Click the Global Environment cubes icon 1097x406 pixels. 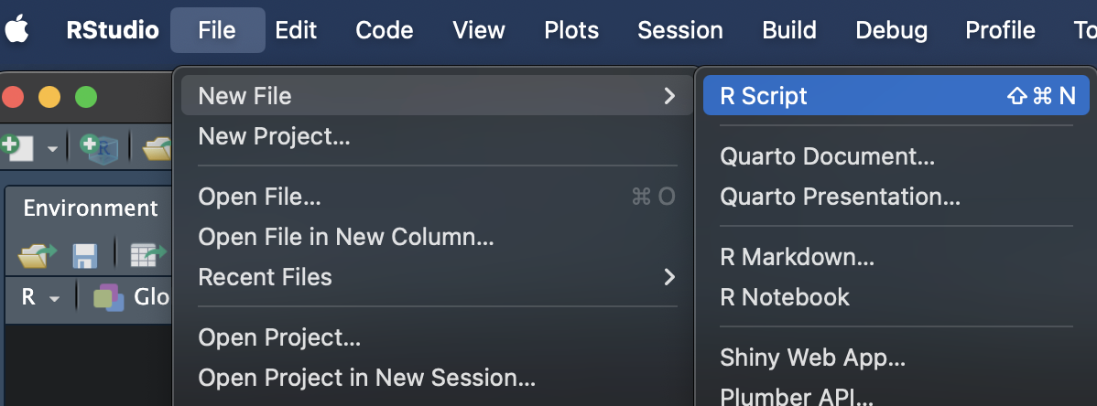pos(109,297)
